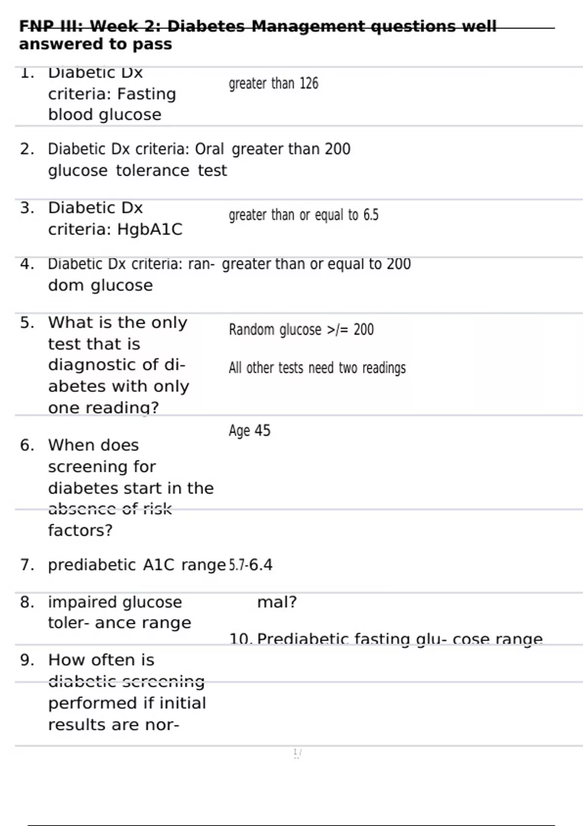Click 'All other tests need two readings'
The width and height of the screenshot is (583, 826).
click(x=317, y=368)
